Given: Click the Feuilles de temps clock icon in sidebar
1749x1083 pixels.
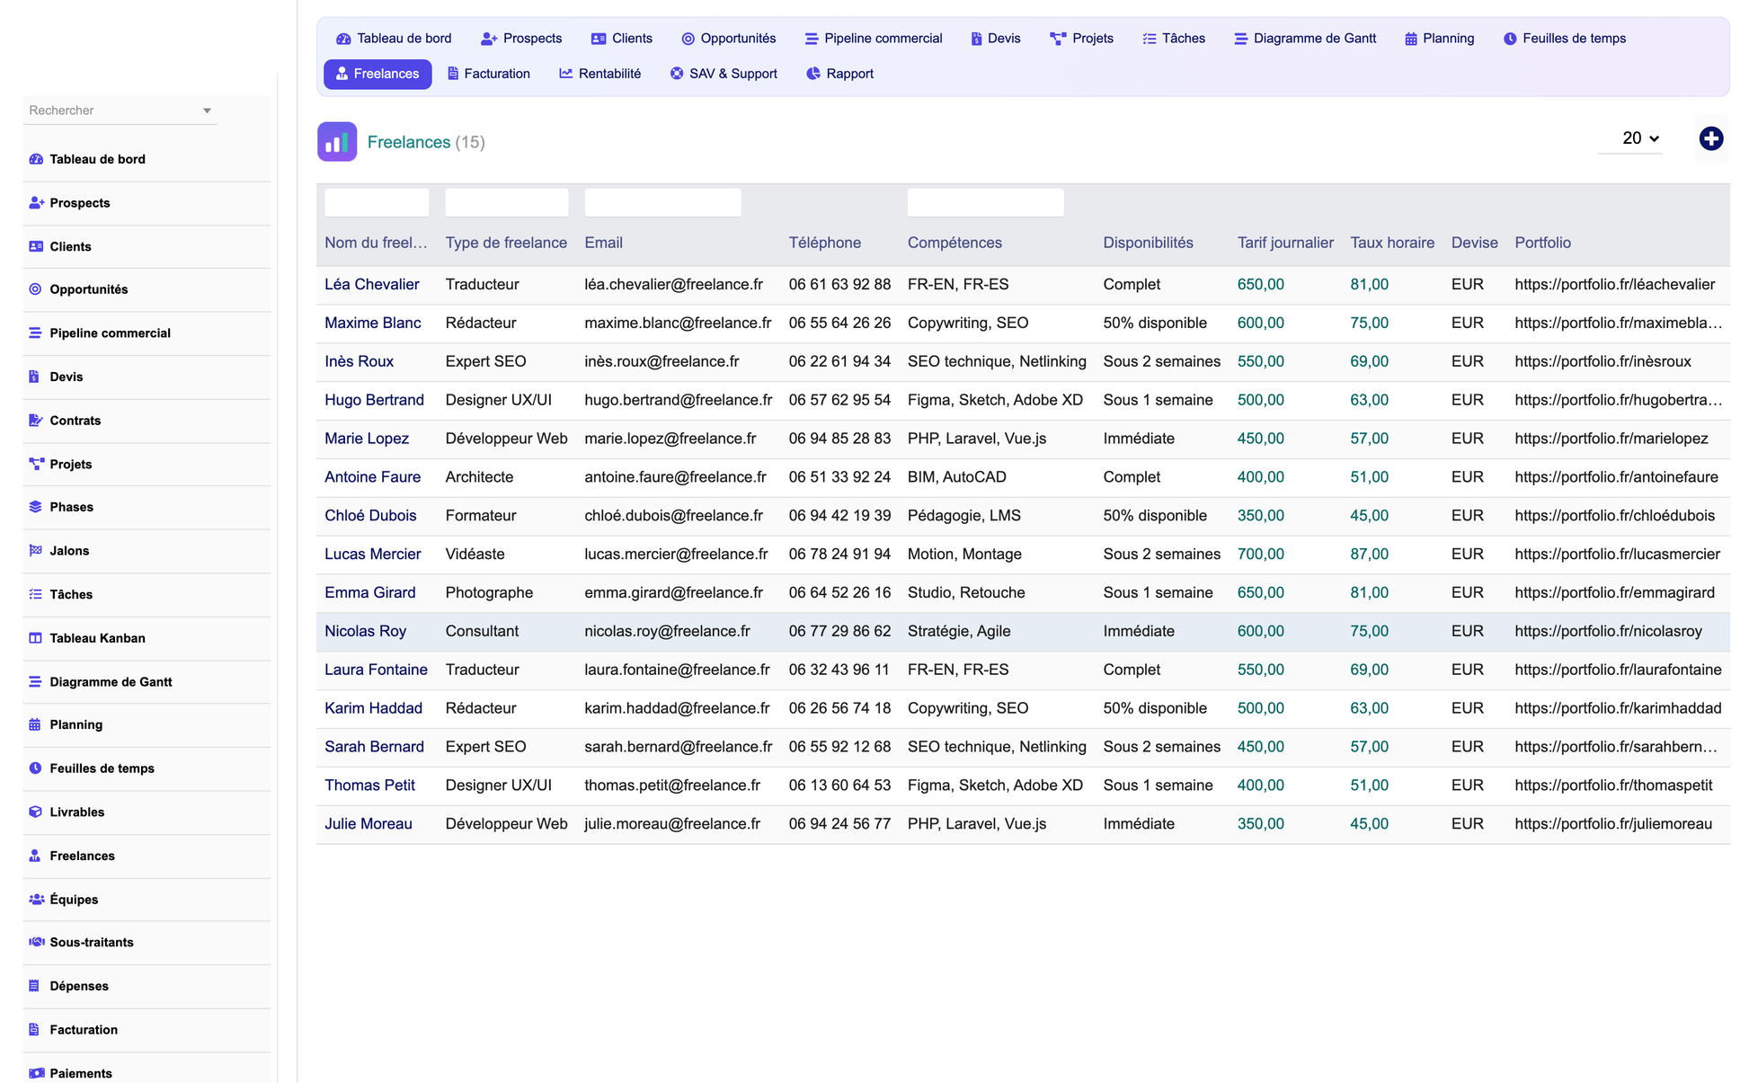Looking at the screenshot, I should [x=35, y=768].
